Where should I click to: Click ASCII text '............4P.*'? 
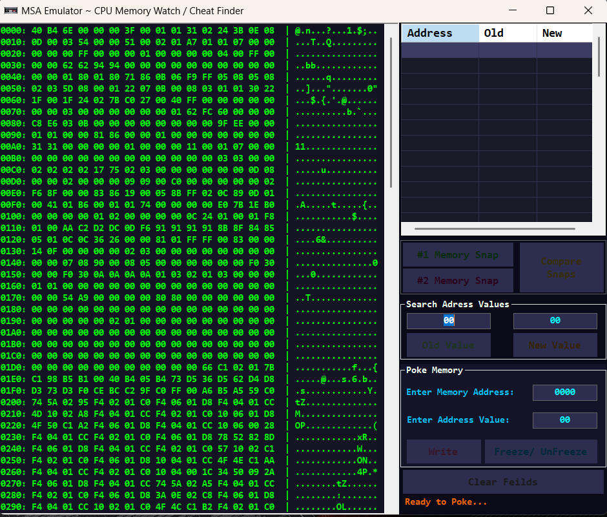(x=336, y=472)
